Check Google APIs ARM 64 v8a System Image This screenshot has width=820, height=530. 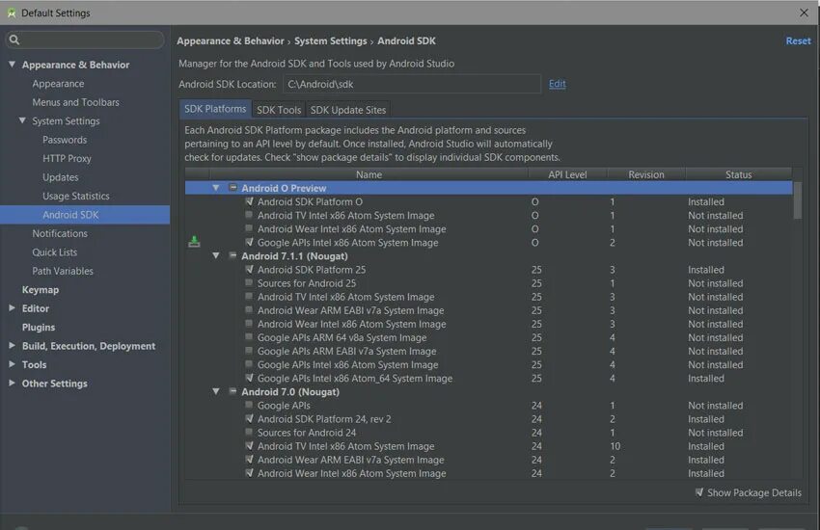click(x=250, y=337)
